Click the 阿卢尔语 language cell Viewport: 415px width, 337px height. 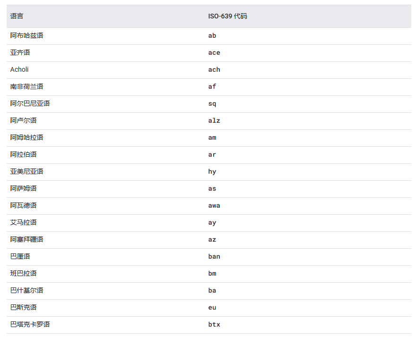point(23,120)
